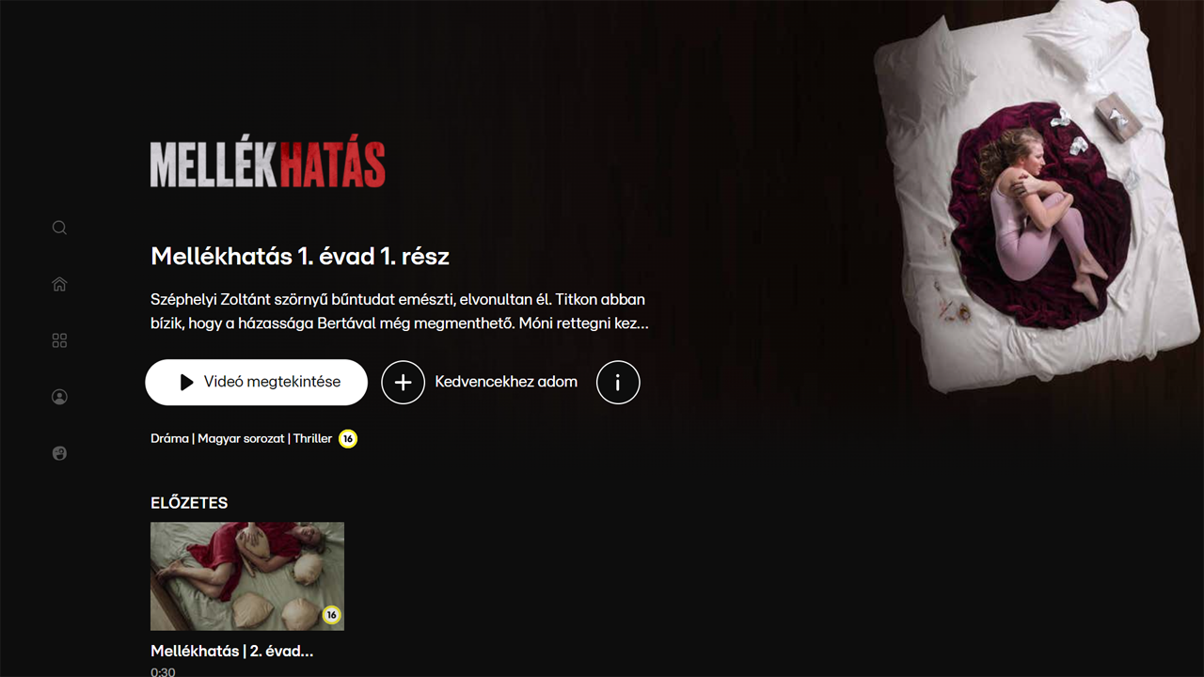Click the Videó megtekintése button
The image size is (1204, 677).
[256, 383]
